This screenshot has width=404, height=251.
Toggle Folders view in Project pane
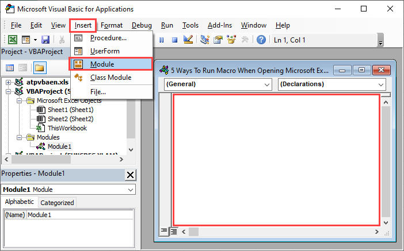click(x=40, y=68)
